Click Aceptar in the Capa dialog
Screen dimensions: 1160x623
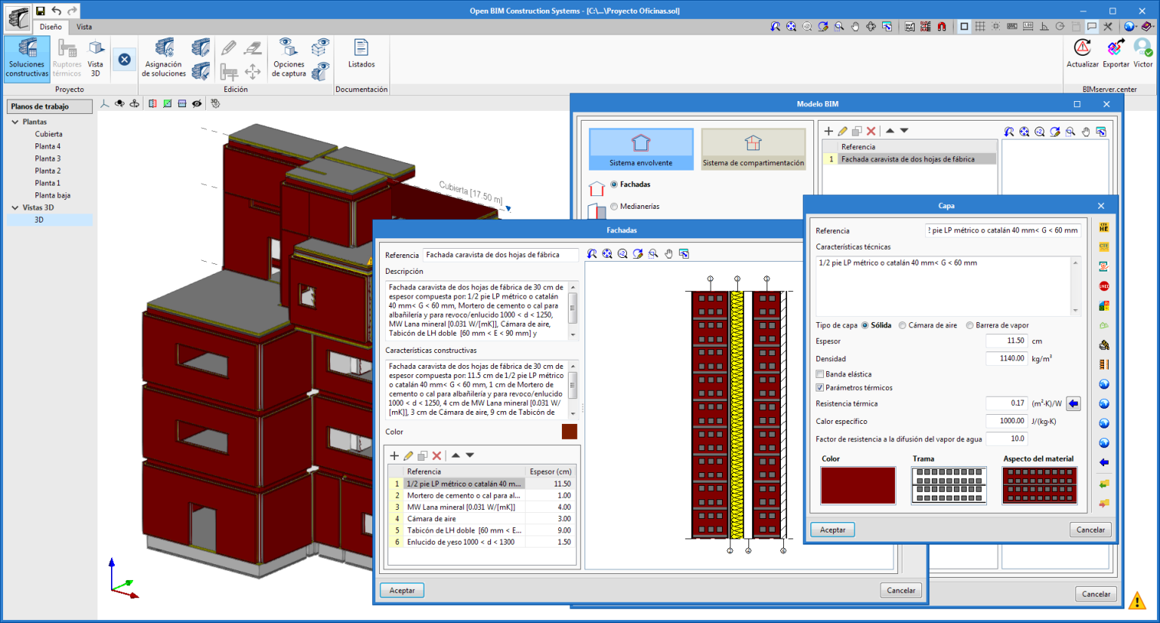pyautogui.click(x=833, y=529)
